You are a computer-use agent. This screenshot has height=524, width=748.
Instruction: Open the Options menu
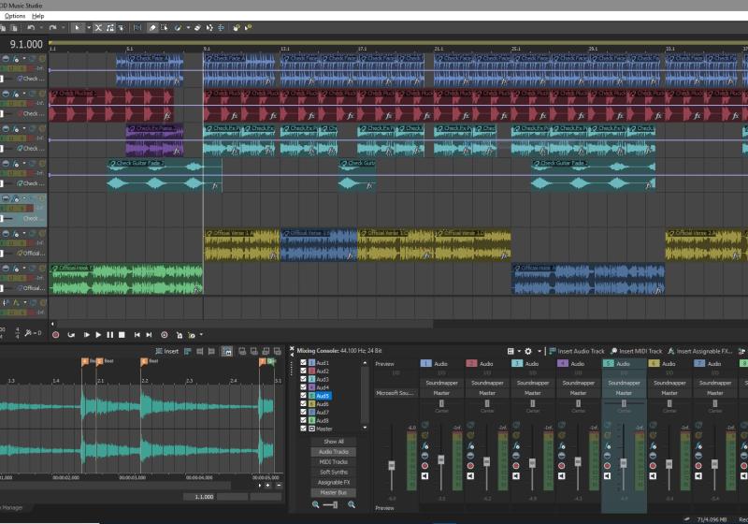[15, 16]
